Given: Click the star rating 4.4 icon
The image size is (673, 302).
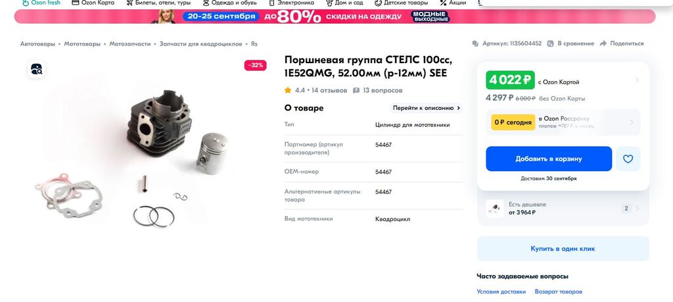Looking at the screenshot, I should [x=288, y=90].
